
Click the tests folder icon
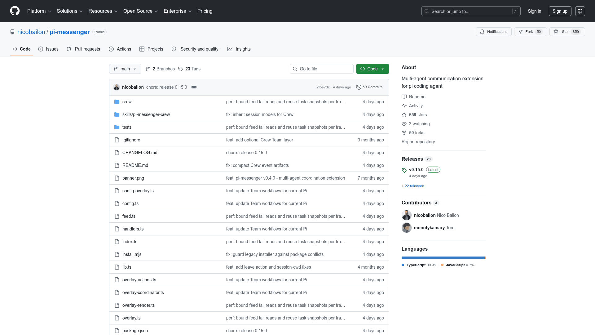click(x=117, y=127)
